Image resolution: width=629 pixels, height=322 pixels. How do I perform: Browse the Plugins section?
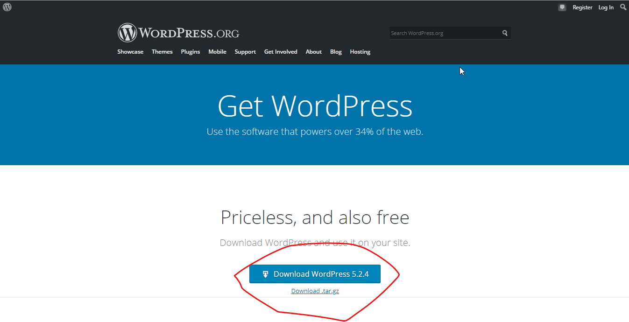[x=190, y=52]
